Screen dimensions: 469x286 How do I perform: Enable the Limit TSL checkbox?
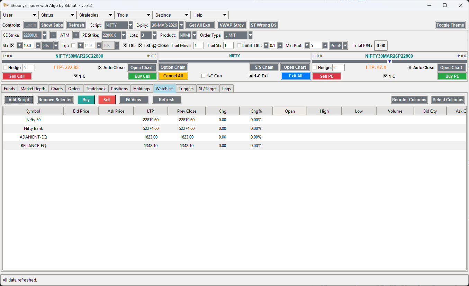click(238, 45)
